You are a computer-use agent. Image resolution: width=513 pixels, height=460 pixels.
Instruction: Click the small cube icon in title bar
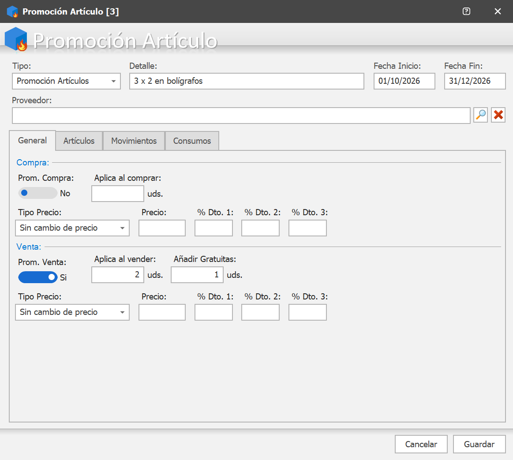pyautogui.click(x=12, y=11)
